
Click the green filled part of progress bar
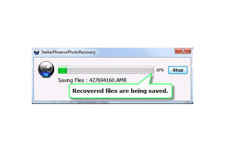point(62,70)
